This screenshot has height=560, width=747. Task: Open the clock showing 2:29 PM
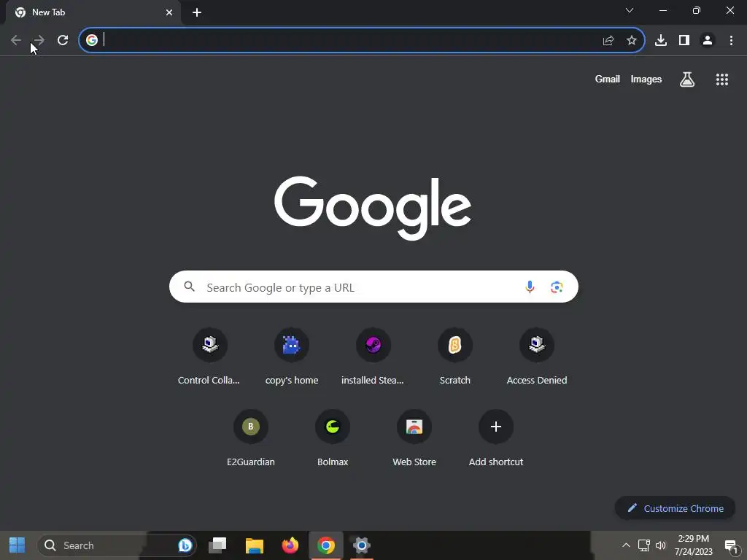click(x=694, y=545)
